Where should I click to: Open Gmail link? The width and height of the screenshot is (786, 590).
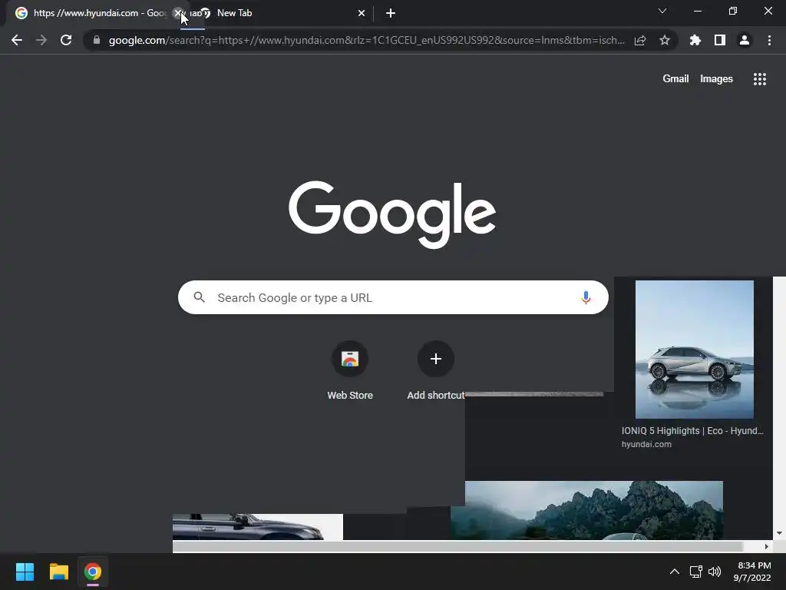[x=675, y=79]
